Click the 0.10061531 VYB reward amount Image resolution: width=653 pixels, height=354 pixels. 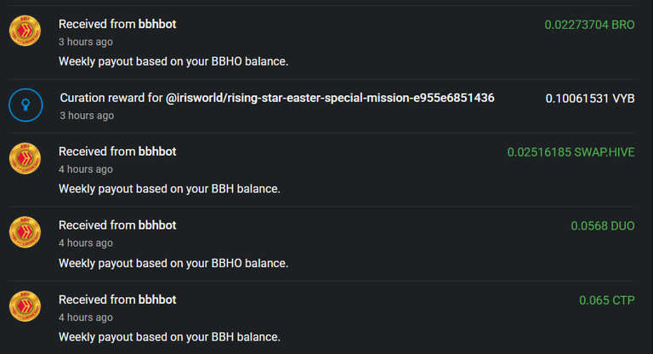click(x=590, y=99)
